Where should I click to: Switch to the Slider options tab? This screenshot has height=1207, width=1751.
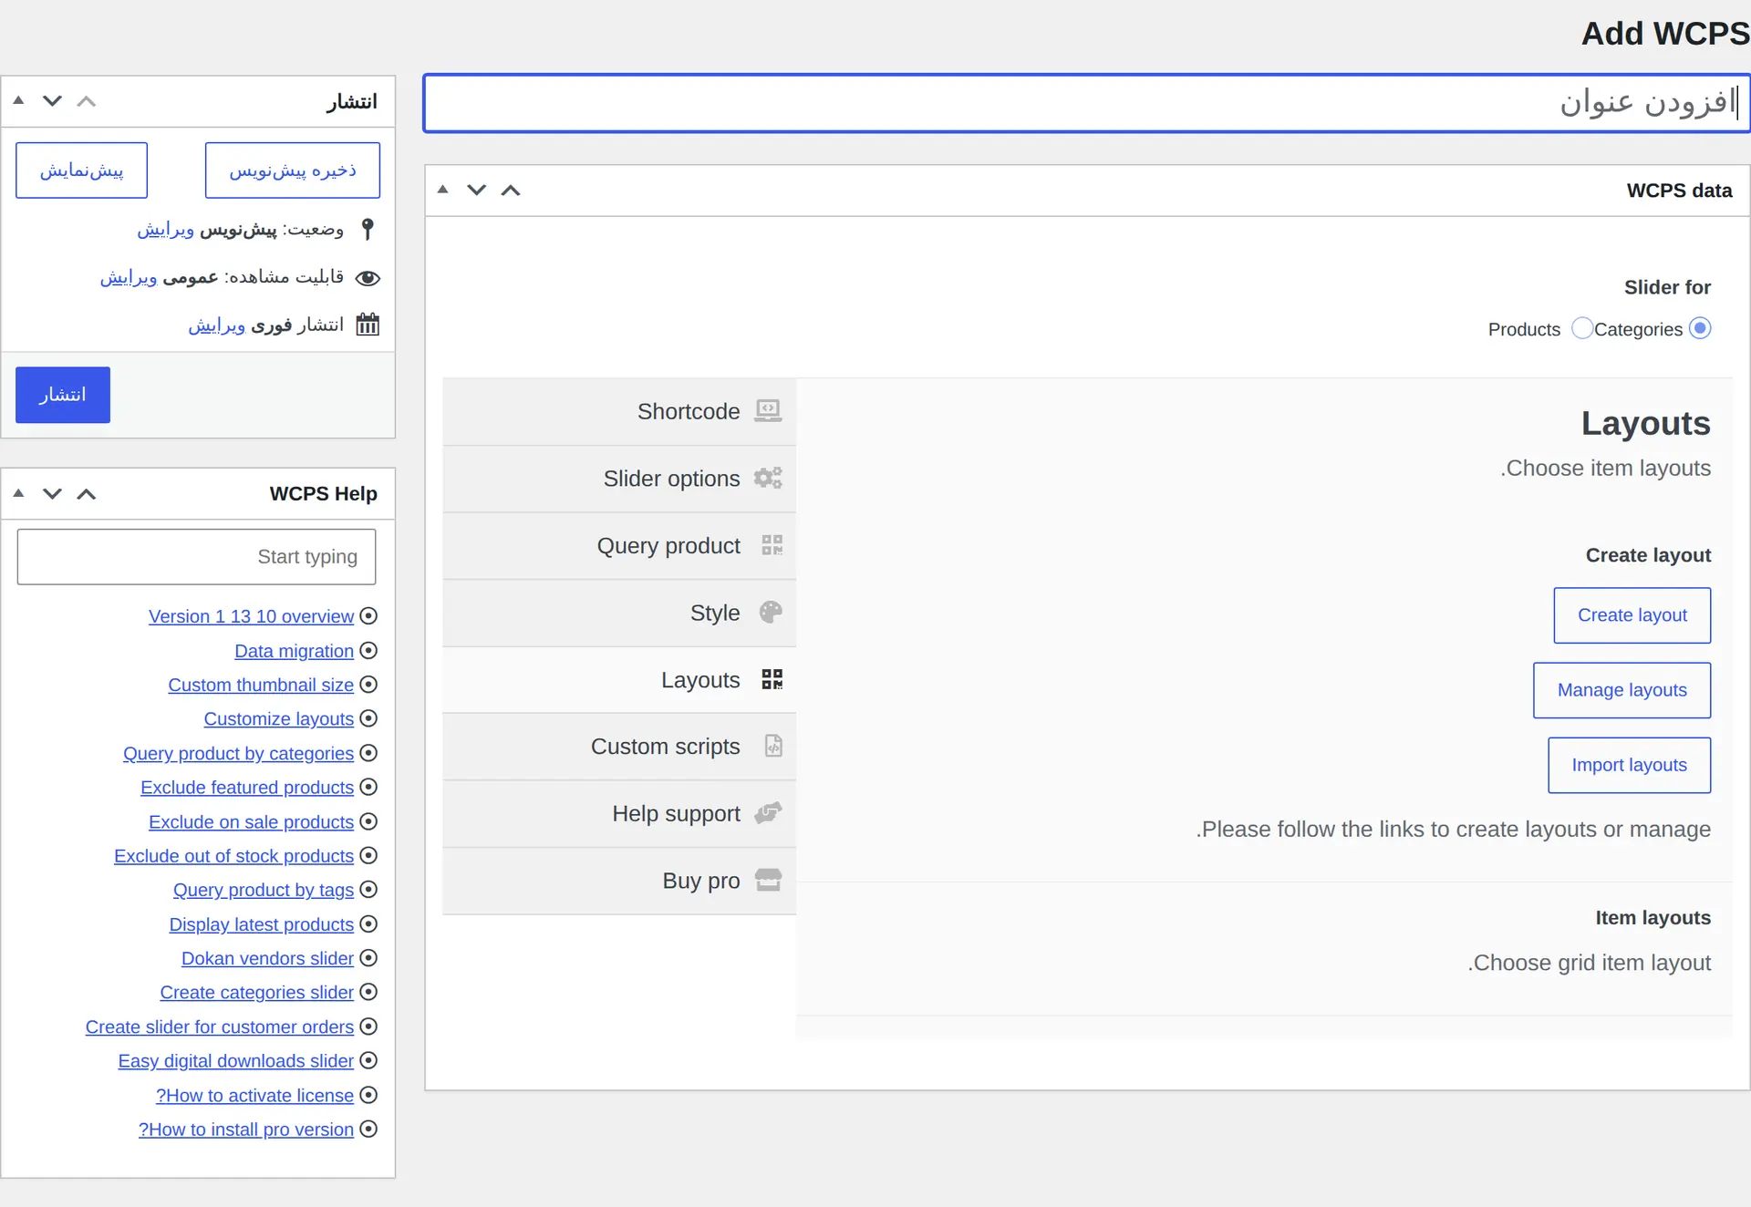click(x=619, y=479)
